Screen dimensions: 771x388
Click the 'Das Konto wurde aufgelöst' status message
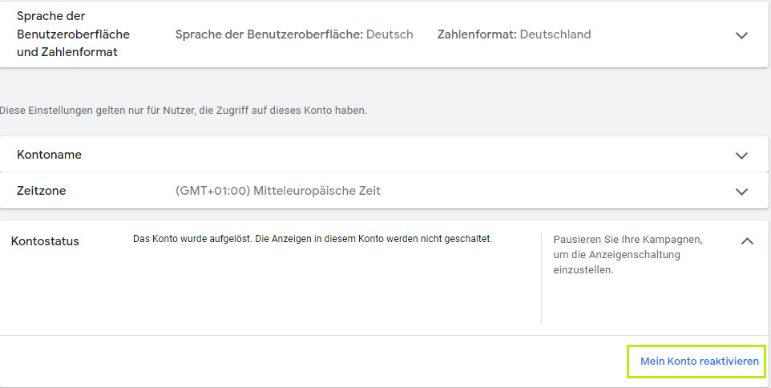pos(313,239)
